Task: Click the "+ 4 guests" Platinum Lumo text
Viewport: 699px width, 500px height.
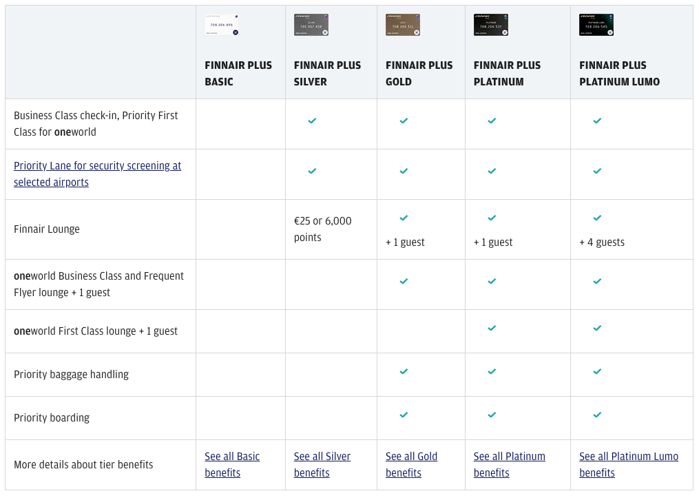Action: coord(602,242)
